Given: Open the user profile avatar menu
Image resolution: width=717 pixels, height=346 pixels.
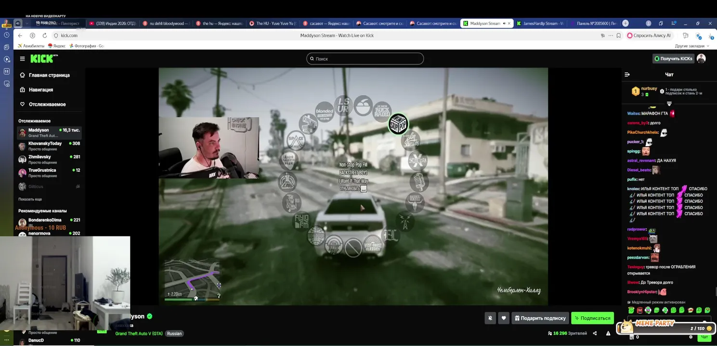Looking at the screenshot, I should [x=701, y=59].
